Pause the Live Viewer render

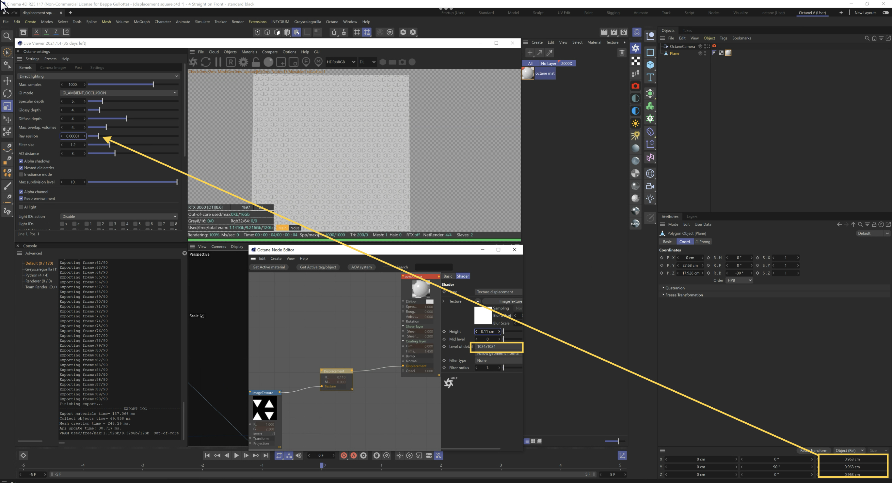[218, 62]
